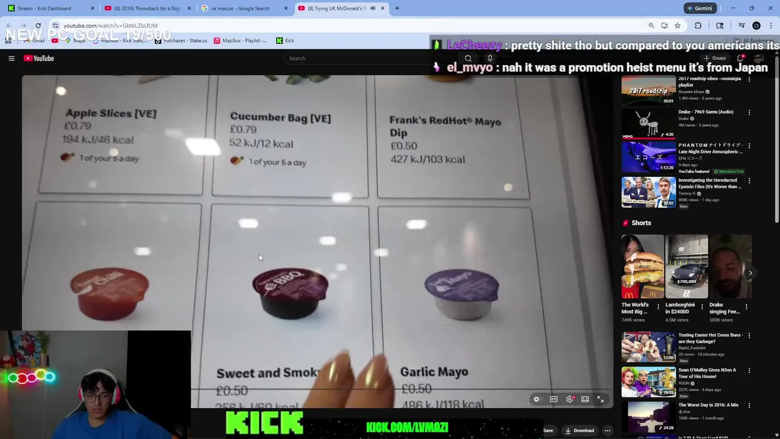Click the YouTube search magnifier button
This screenshot has width=780, height=439.
pyautogui.click(x=468, y=59)
